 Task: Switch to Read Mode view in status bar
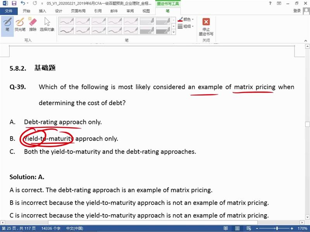(x=226, y=229)
